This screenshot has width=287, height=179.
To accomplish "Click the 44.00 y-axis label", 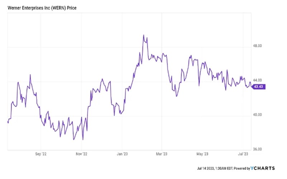I will 259,80.
